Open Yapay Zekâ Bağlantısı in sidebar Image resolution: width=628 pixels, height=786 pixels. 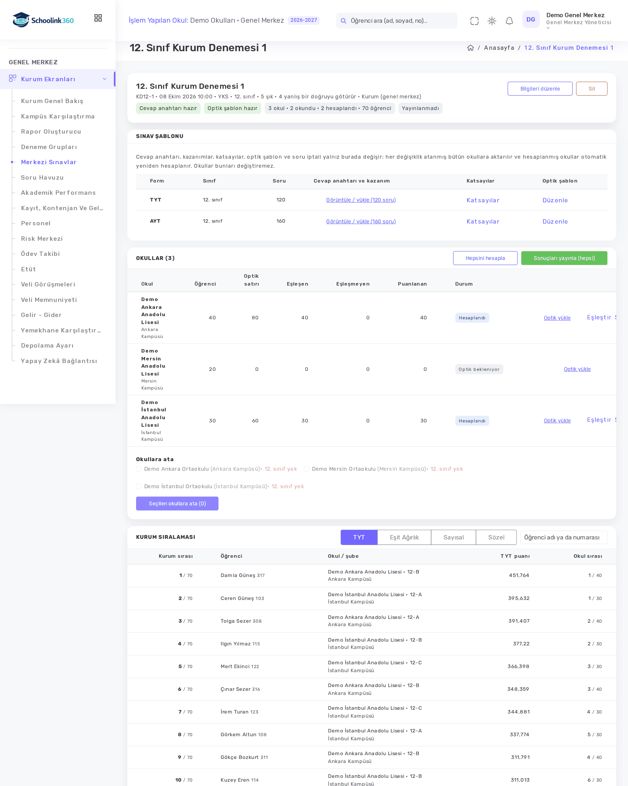[x=59, y=361]
